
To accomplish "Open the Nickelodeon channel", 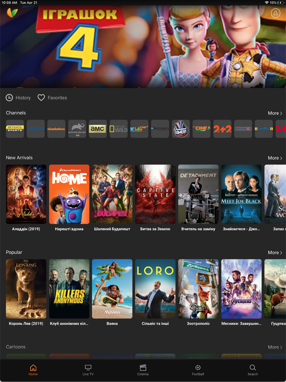I will pyautogui.click(x=56, y=129).
